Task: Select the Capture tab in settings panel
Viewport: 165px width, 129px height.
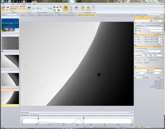Action: 157,17
